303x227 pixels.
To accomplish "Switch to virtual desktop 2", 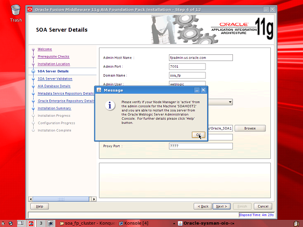I will click(31, 223).
